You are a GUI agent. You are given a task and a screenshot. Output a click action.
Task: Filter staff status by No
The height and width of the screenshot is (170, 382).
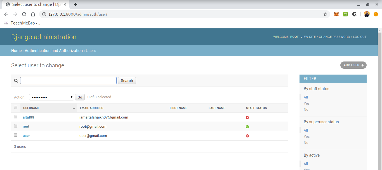pos(306,109)
